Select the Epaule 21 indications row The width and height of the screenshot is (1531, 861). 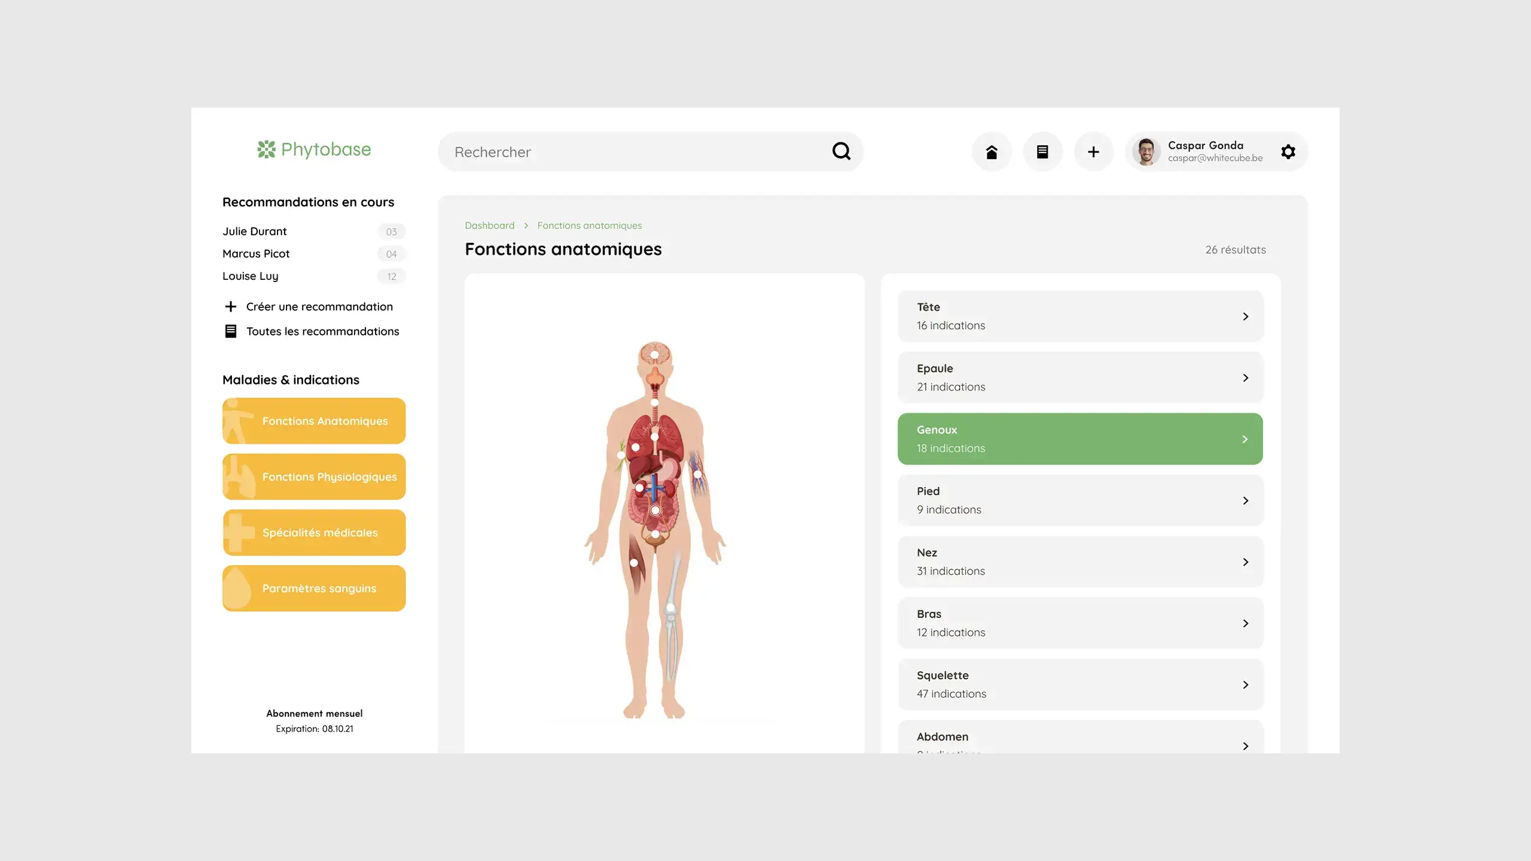click(x=1080, y=378)
